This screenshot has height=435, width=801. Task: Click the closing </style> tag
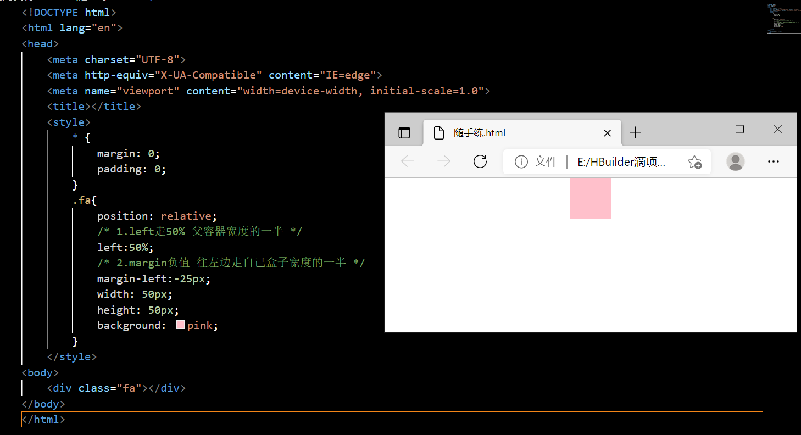[x=72, y=356]
